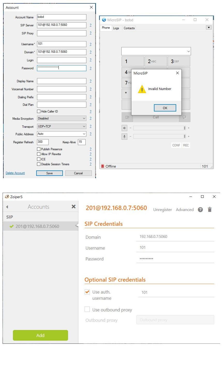Click the message chat icon beside Call

(x=184, y=117)
